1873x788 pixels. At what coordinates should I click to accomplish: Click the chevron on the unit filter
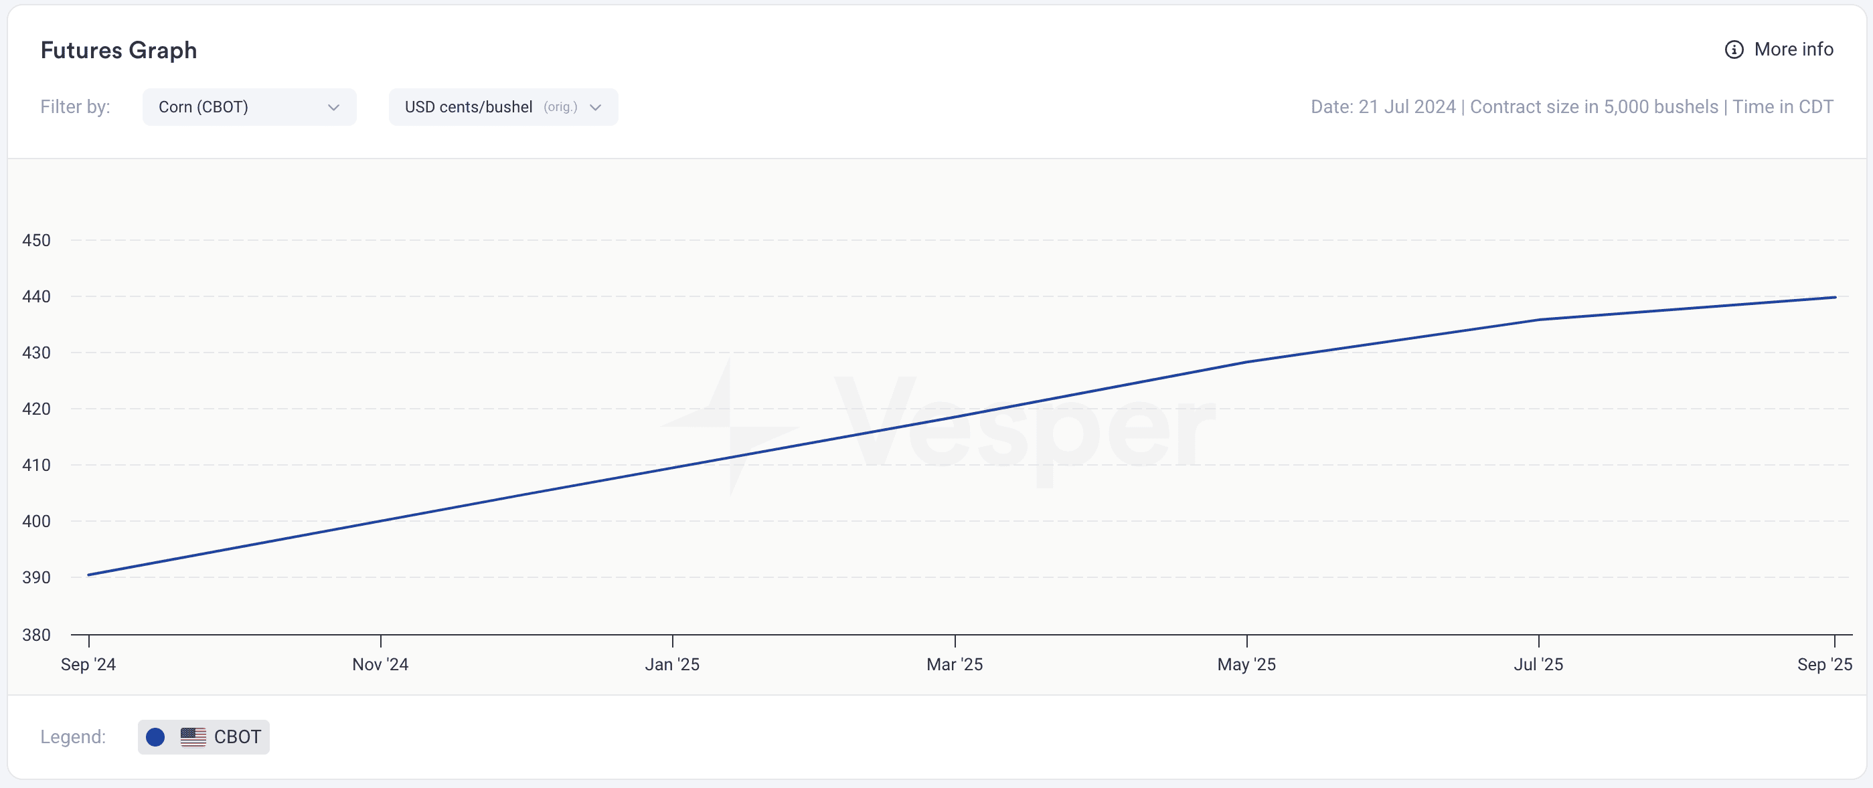tap(596, 108)
